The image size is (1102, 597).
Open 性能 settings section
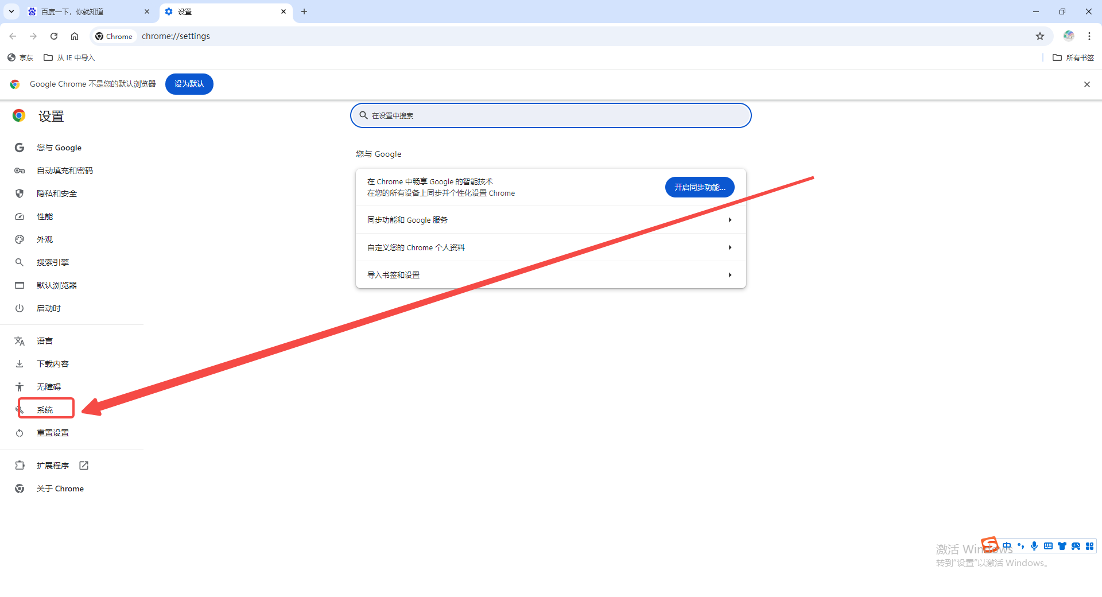click(45, 216)
